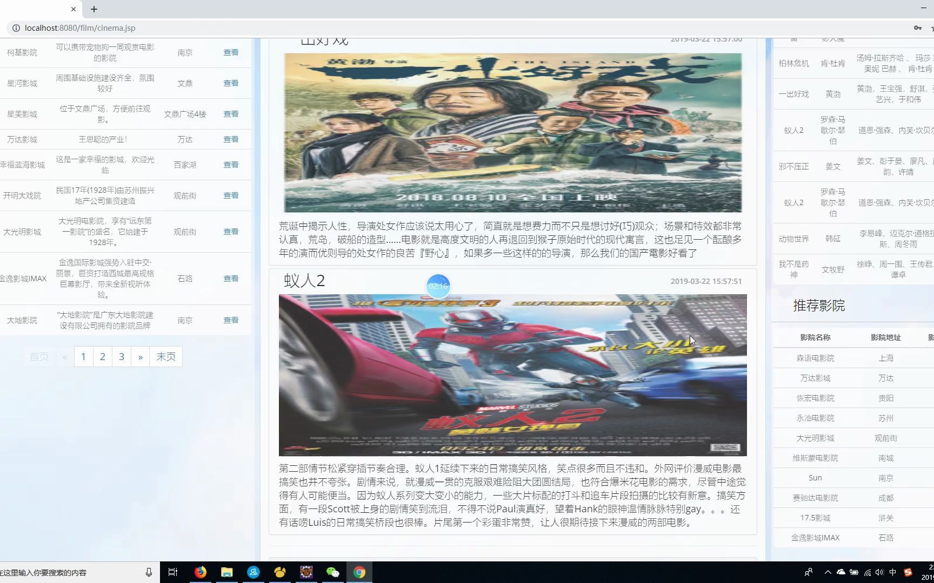Open the volume control tray icon
Screen dimensions: 934x583
click(x=879, y=572)
